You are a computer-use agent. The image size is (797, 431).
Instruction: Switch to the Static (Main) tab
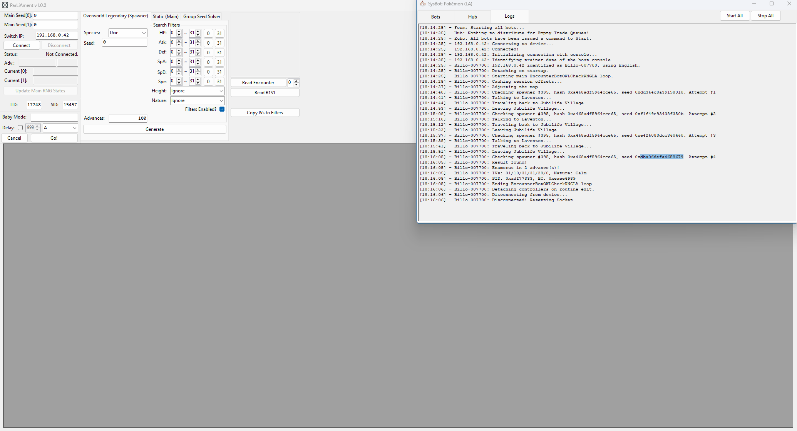click(165, 16)
